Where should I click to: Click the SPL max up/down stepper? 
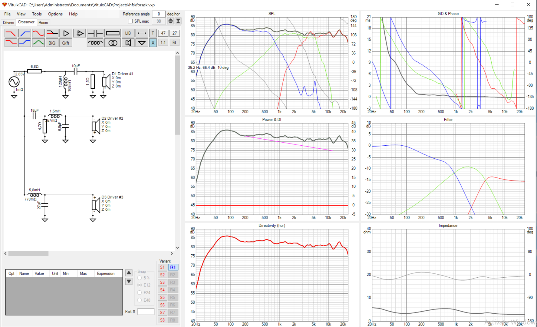point(170,21)
